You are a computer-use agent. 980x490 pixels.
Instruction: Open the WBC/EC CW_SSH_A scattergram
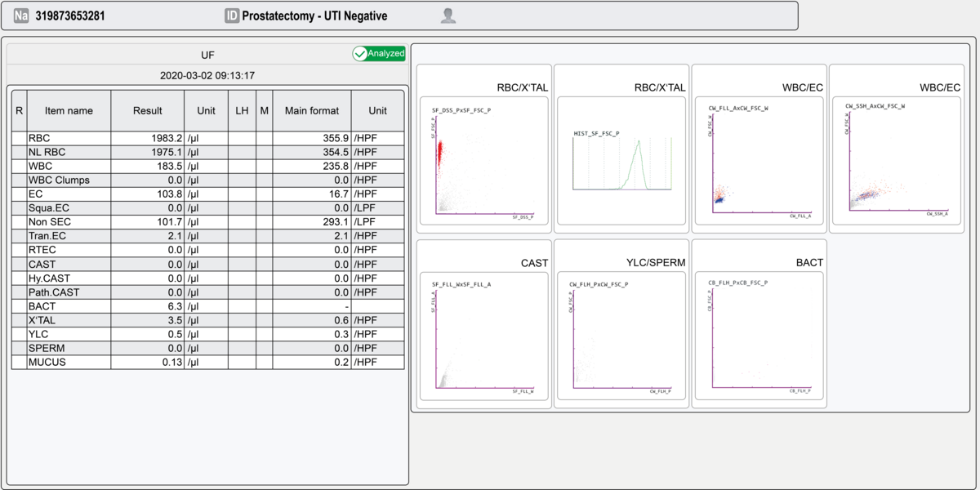[896, 163]
